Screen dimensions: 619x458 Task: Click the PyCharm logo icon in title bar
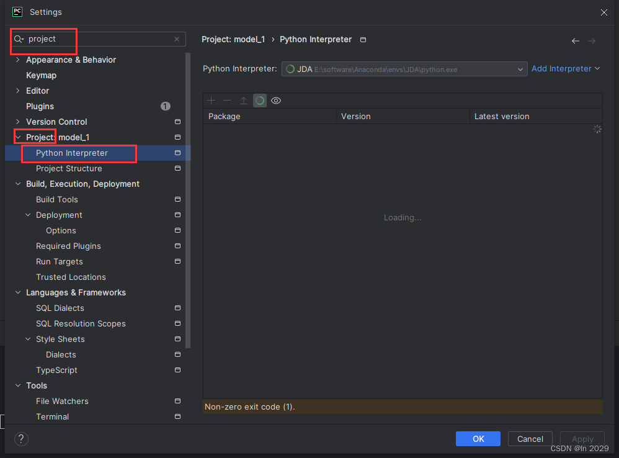click(x=17, y=12)
